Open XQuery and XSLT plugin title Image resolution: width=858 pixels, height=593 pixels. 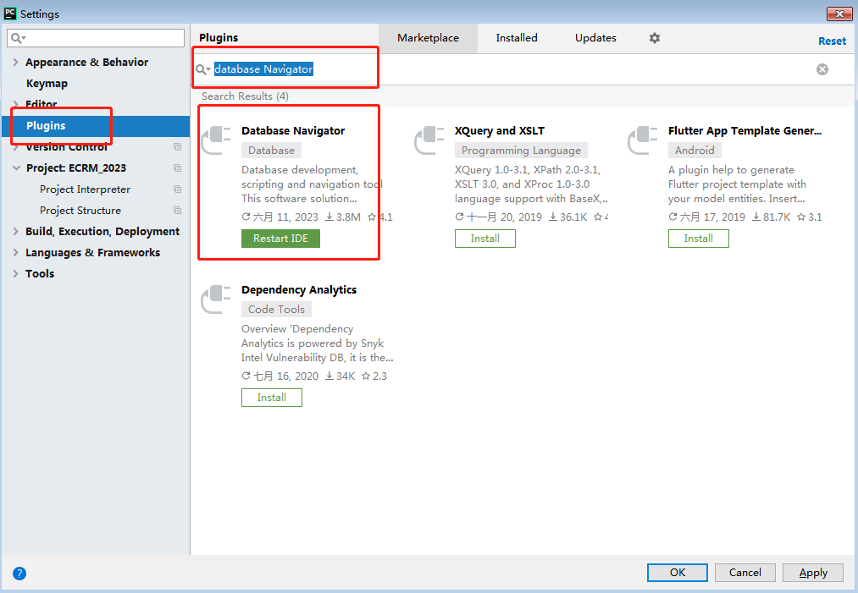499,130
